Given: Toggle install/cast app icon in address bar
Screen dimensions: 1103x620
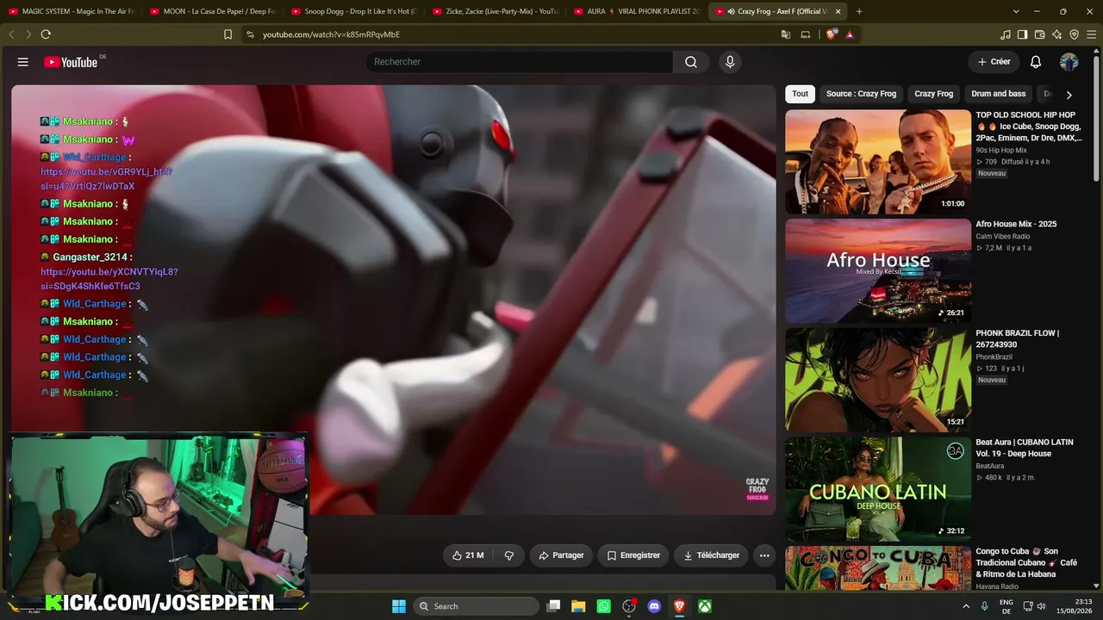Looking at the screenshot, I should [806, 34].
